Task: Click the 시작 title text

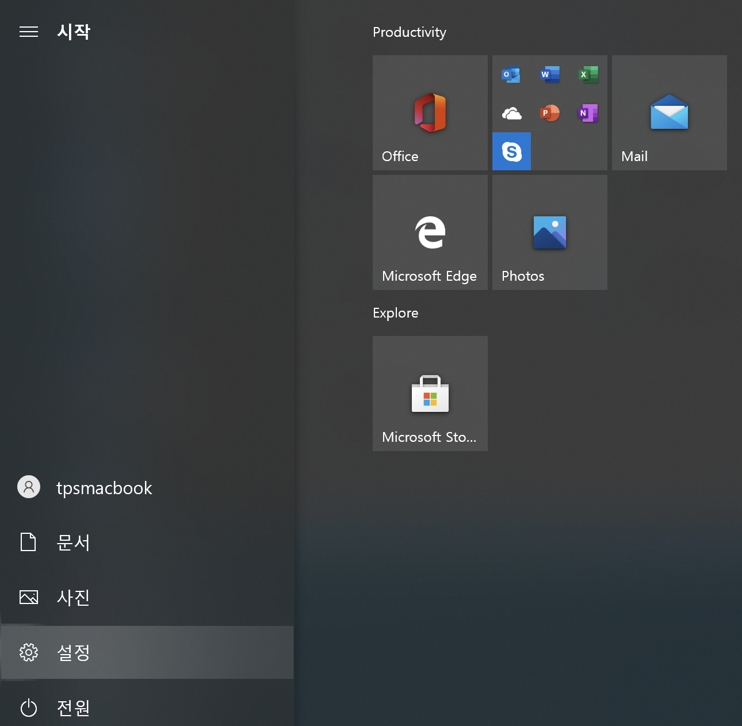Action: click(74, 32)
